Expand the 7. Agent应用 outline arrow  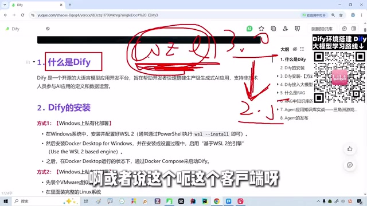coord(278,109)
